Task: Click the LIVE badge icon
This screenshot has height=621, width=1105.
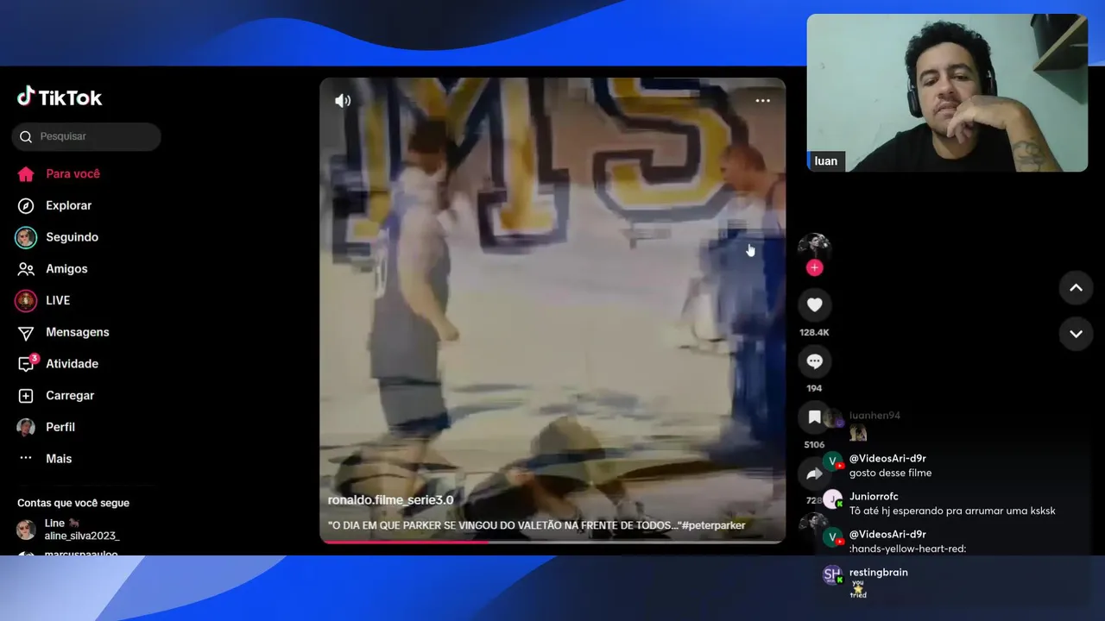Action: (x=26, y=300)
